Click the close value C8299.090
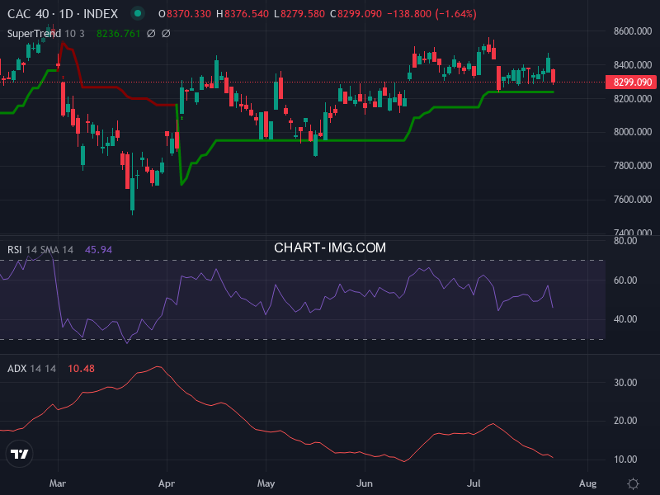This screenshot has height=495, width=660. pos(356,14)
